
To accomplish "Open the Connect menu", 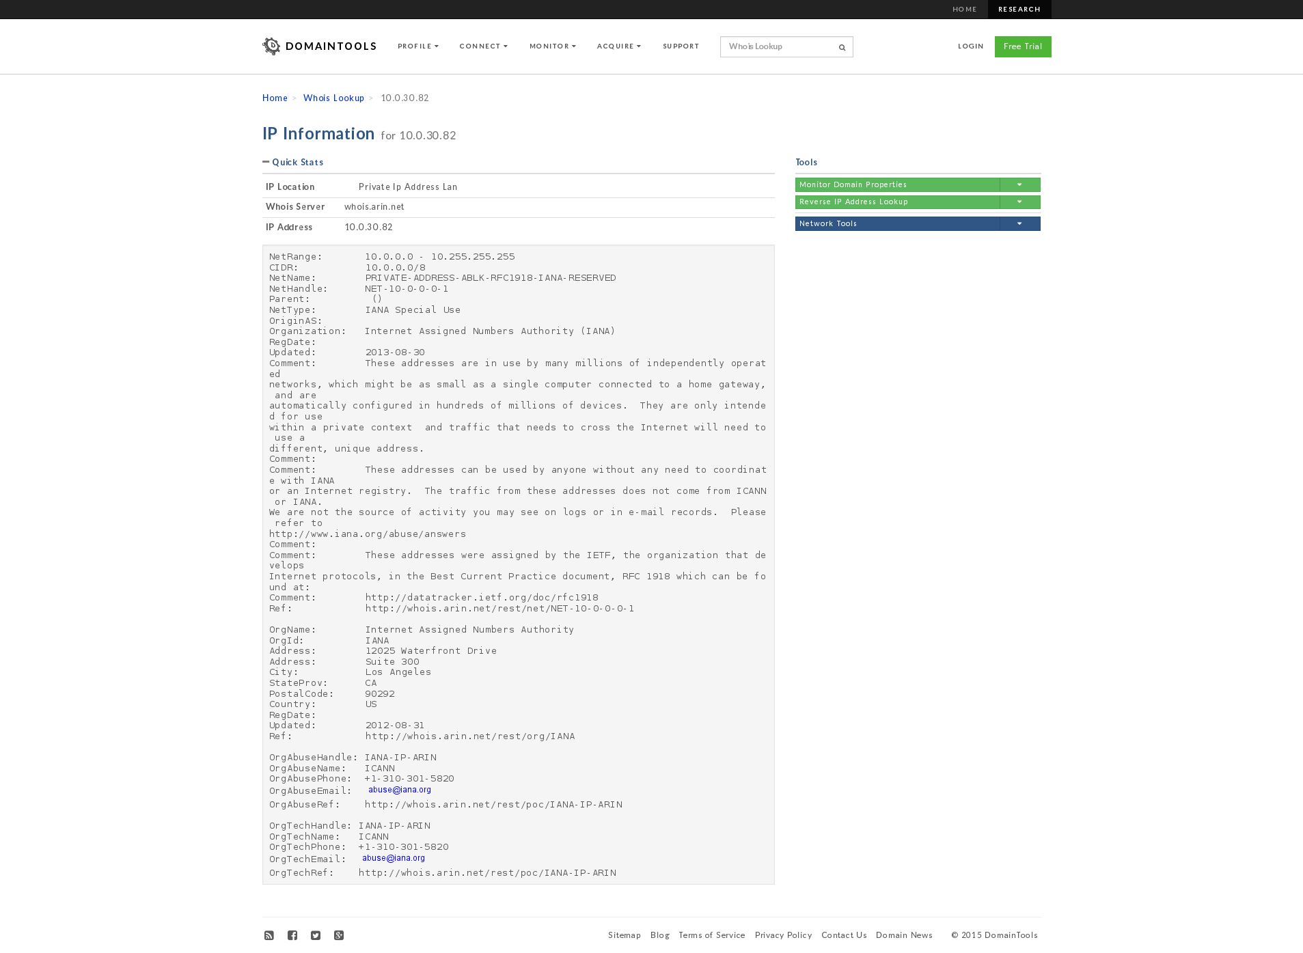I will [x=484, y=46].
